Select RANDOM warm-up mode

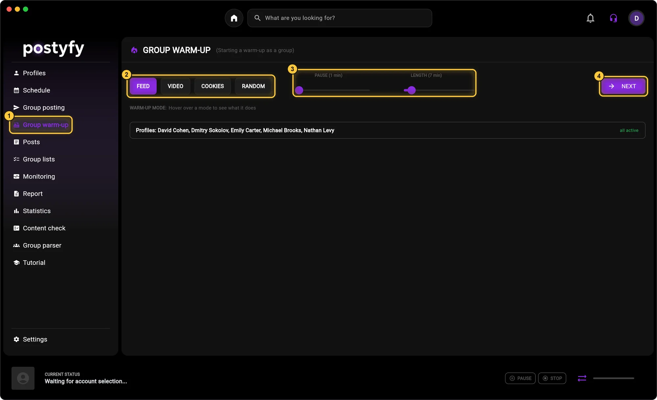coord(253,86)
